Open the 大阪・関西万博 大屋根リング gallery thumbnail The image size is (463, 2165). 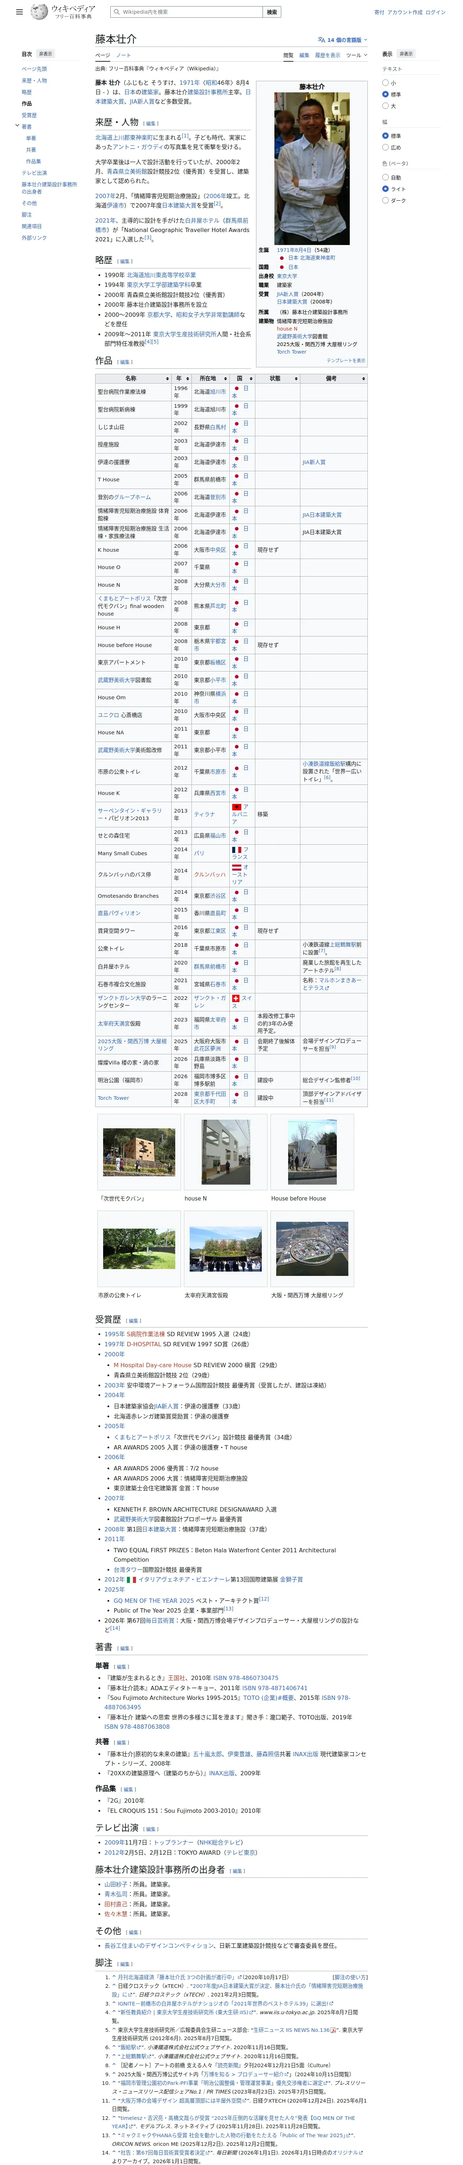[x=312, y=1249]
